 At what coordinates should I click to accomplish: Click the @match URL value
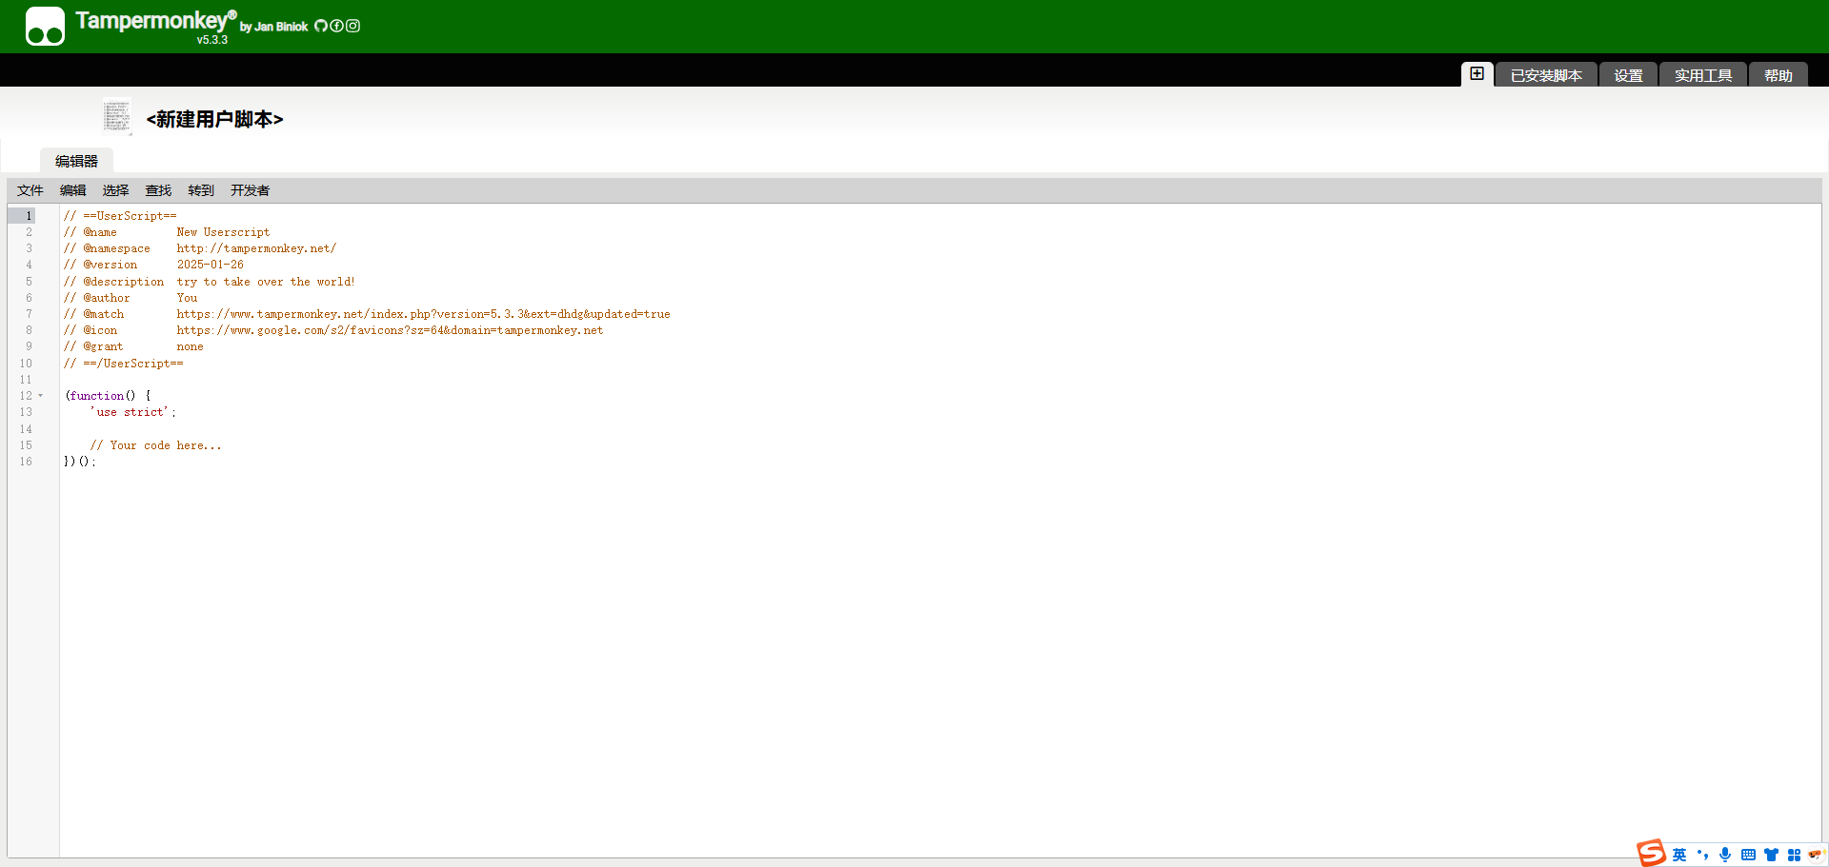(423, 314)
